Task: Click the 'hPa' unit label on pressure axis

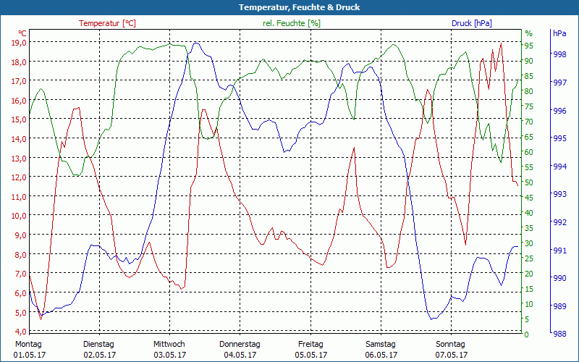Action: (559, 33)
